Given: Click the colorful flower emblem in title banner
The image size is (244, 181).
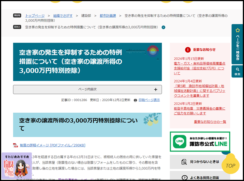Looking at the screenshot, I should [153, 51].
